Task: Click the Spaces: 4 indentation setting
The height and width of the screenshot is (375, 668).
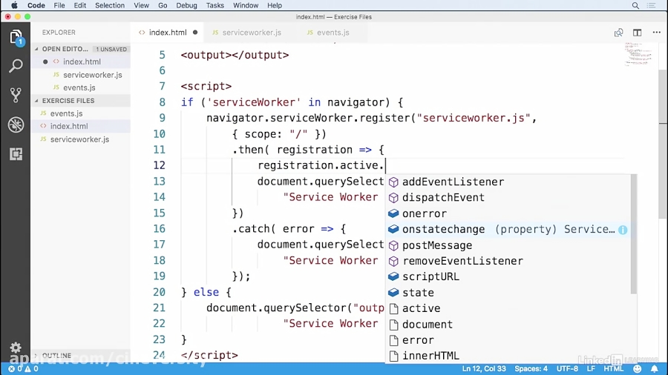Action: tap(531, 368)
